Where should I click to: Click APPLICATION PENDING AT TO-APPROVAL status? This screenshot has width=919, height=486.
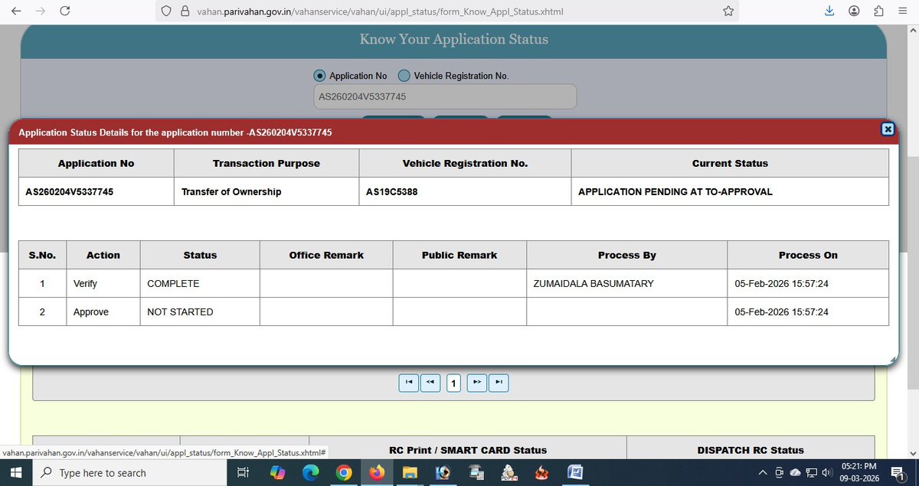click(x=730, y=192)
